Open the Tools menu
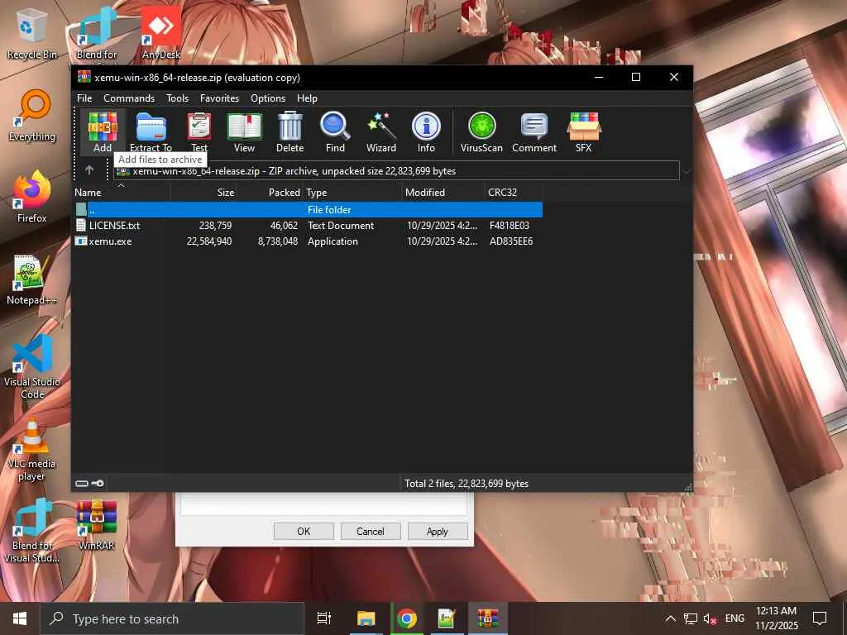 point(177,98)
